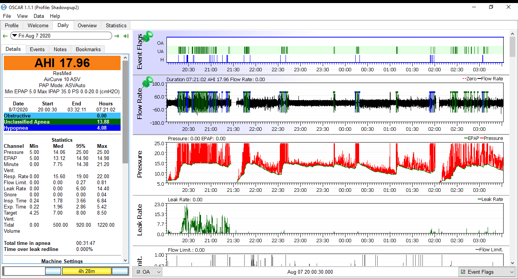Click the 'AirCurve 10 ASV' machine name
Viewport: 518px width, 279px height.
click(62, 79)
